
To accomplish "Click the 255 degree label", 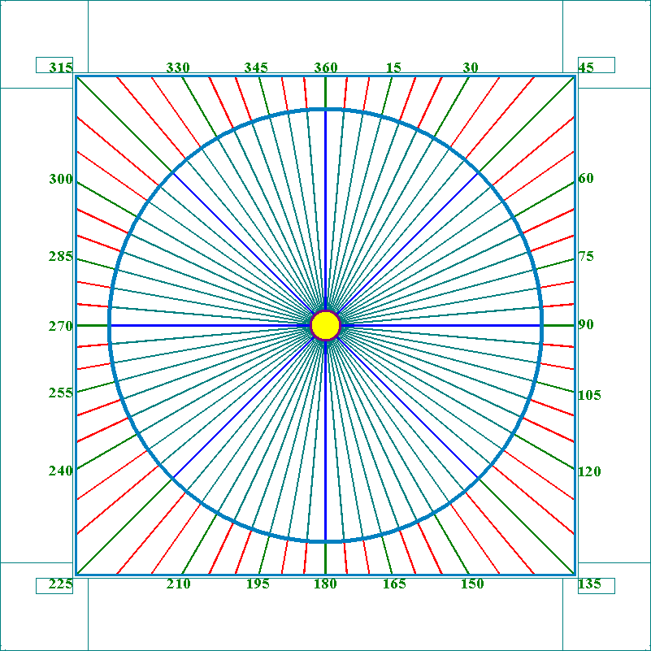I will coord(61,393).
